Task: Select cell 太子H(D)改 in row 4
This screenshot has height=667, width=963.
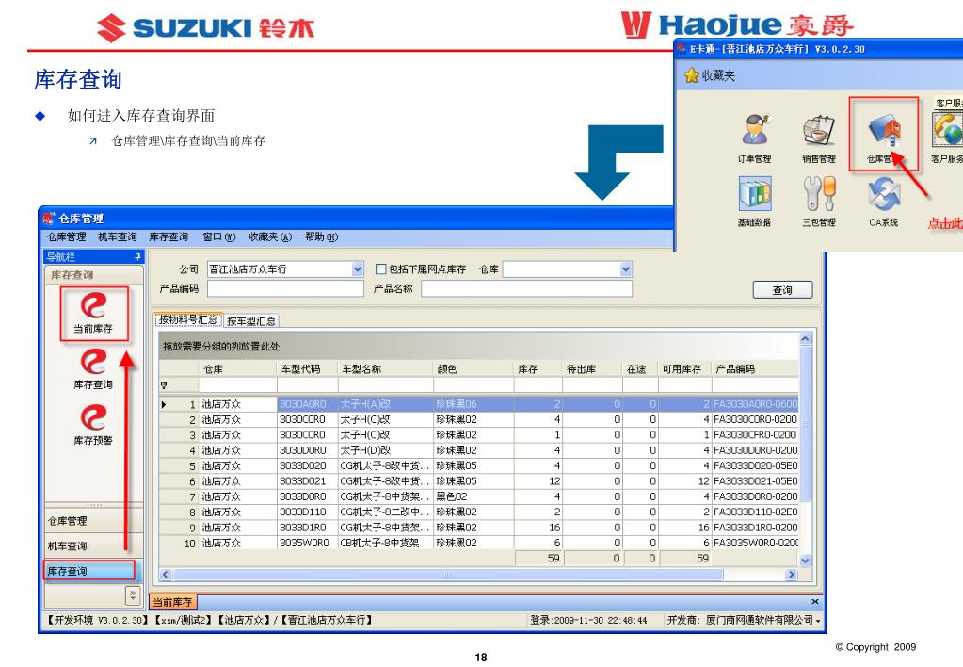Action: [x=385, y=450]
